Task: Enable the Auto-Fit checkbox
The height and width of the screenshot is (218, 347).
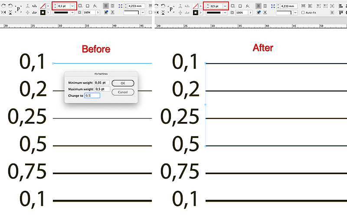Action: point(303,13)
